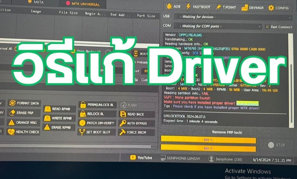
Task: Click the Auth Bypass key icon
Action: pos(123,123)
